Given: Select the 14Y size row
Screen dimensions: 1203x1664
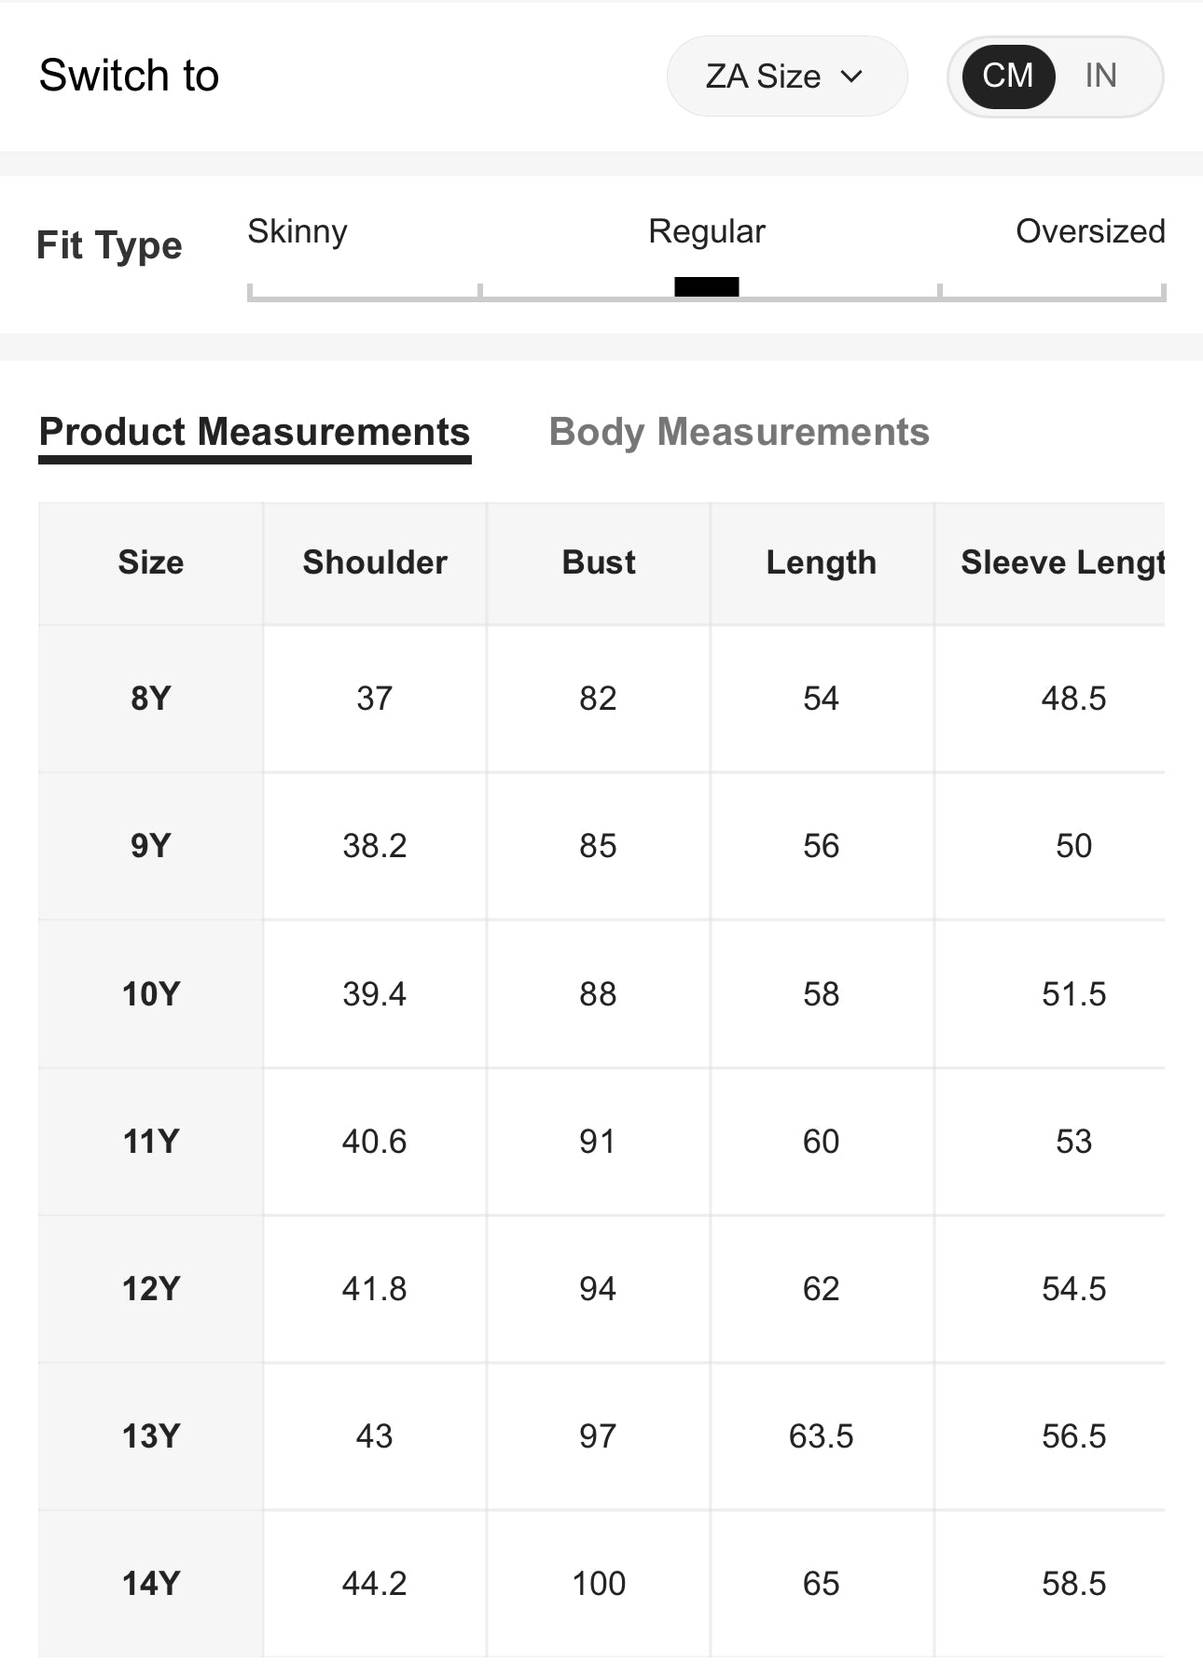Looking at the screenshot, I should [150, 1583].
